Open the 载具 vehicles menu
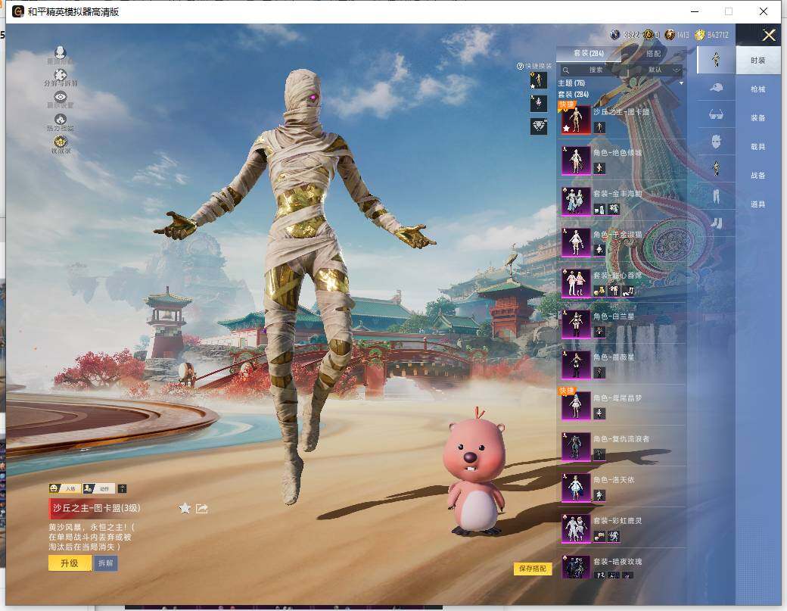Screen dimensions: 787x611 [758, 147]
